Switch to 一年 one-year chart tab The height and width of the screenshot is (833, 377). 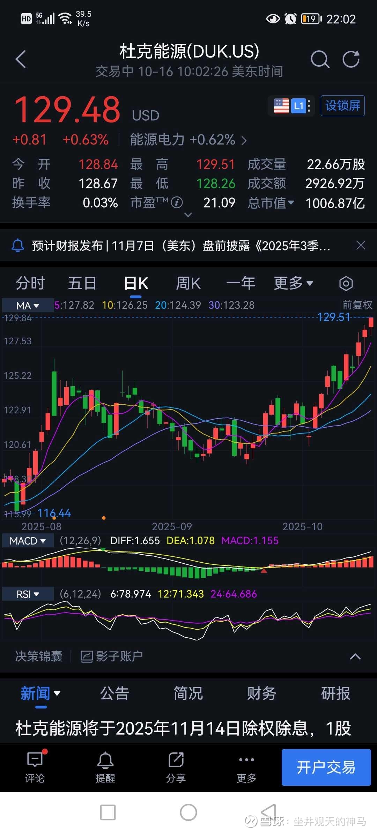[241, 283]
